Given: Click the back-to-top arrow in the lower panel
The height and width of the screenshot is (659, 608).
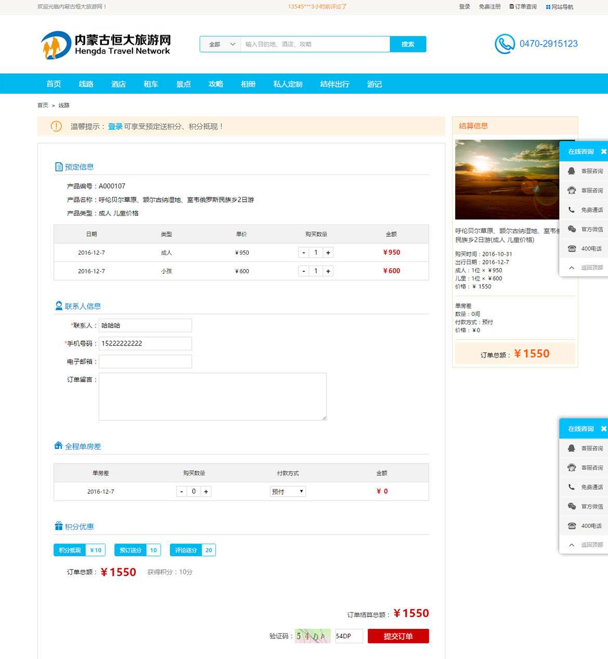Looking at the screenshot, I should point(572,545).
